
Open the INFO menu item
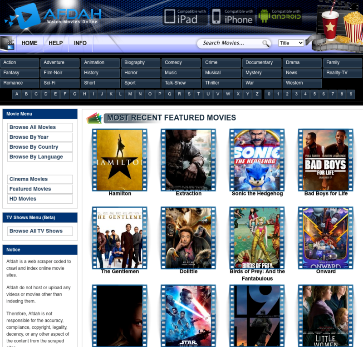click(80, 43)
